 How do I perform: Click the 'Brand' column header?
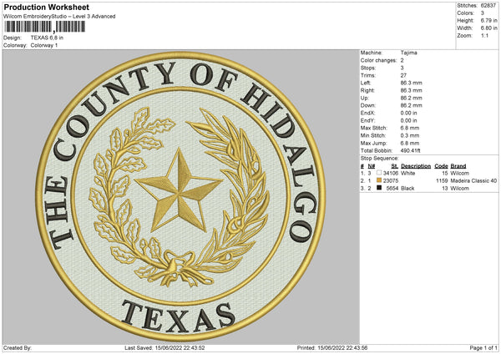(x=458, y=166)
